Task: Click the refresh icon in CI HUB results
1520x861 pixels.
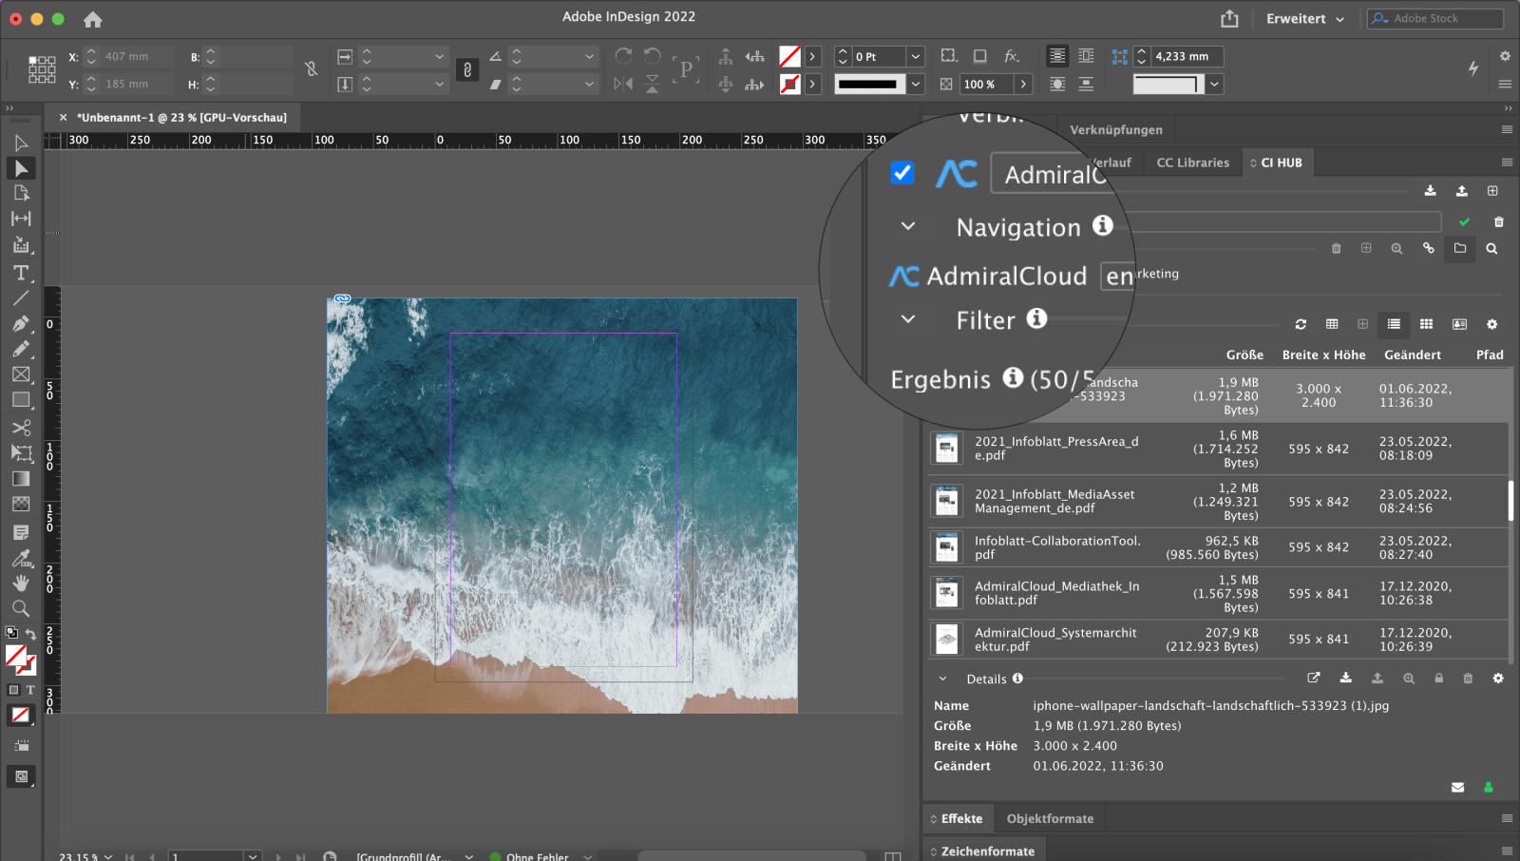Action: [x=1301, y=325]
